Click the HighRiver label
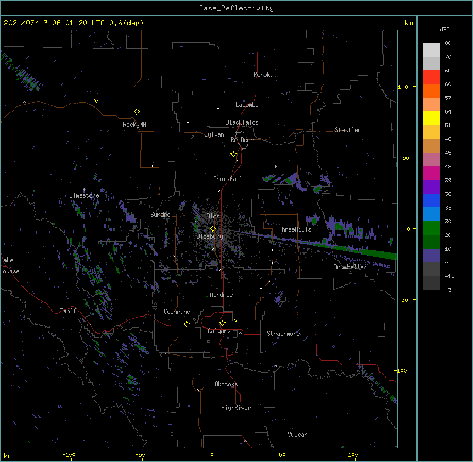 click(236, 408)
